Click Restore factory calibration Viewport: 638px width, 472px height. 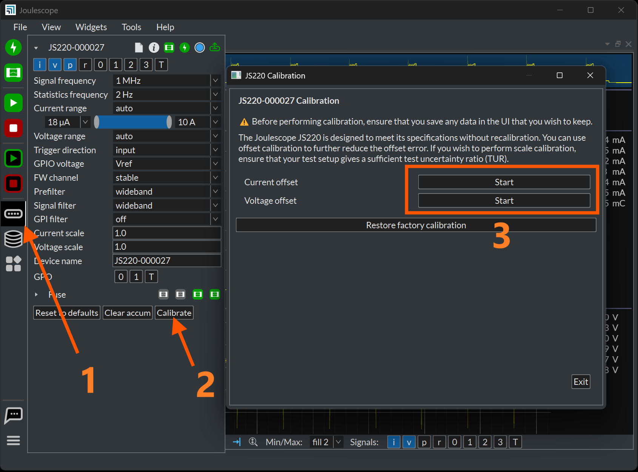click(416, 225)
